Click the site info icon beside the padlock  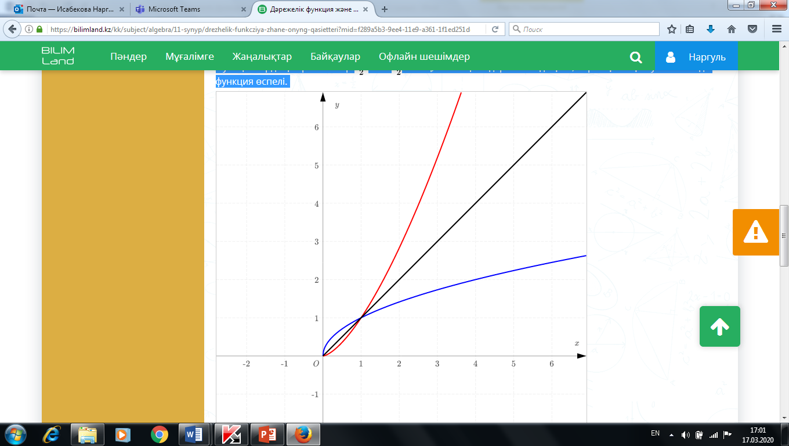pos(30,29)
